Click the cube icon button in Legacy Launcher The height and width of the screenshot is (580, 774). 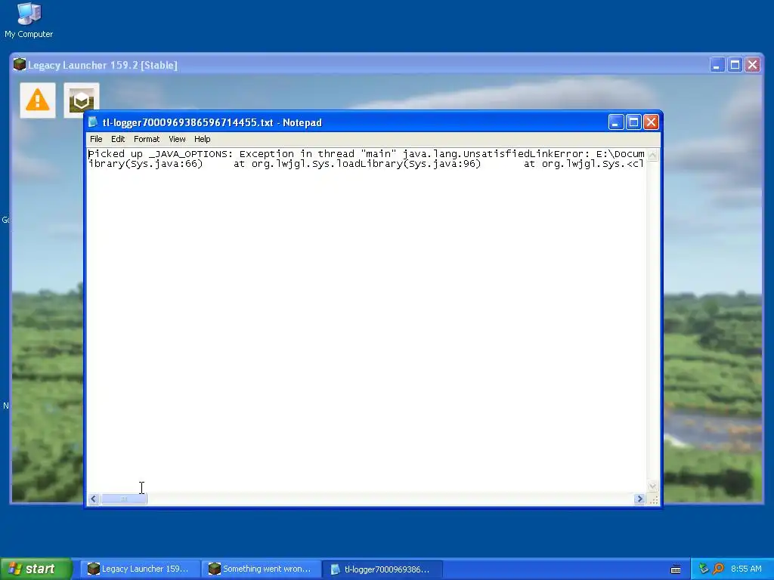click(x=82, y=100)
